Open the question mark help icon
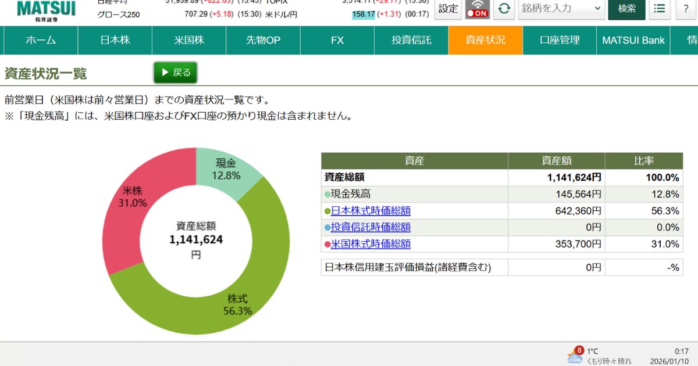Screen dimensions: 698x366 pyautogui.click(x=686, y=9)
